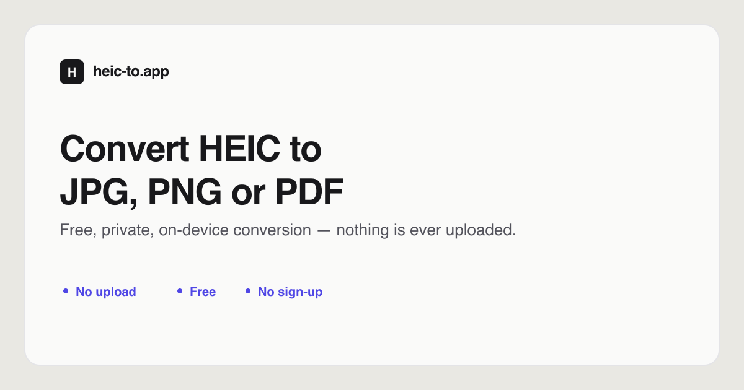Select the No sign-up label

tap(290, 292)
